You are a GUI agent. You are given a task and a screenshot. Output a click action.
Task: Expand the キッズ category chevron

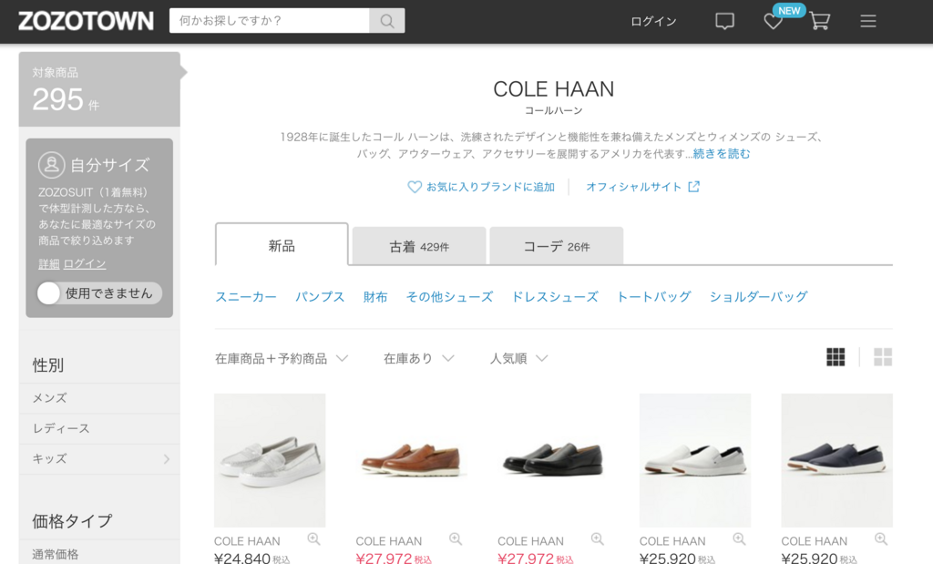(x=167, y=458)
